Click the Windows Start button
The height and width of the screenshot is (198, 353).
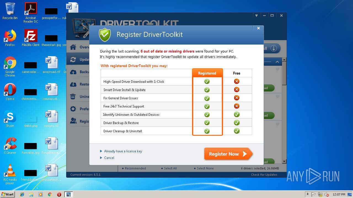7,194
